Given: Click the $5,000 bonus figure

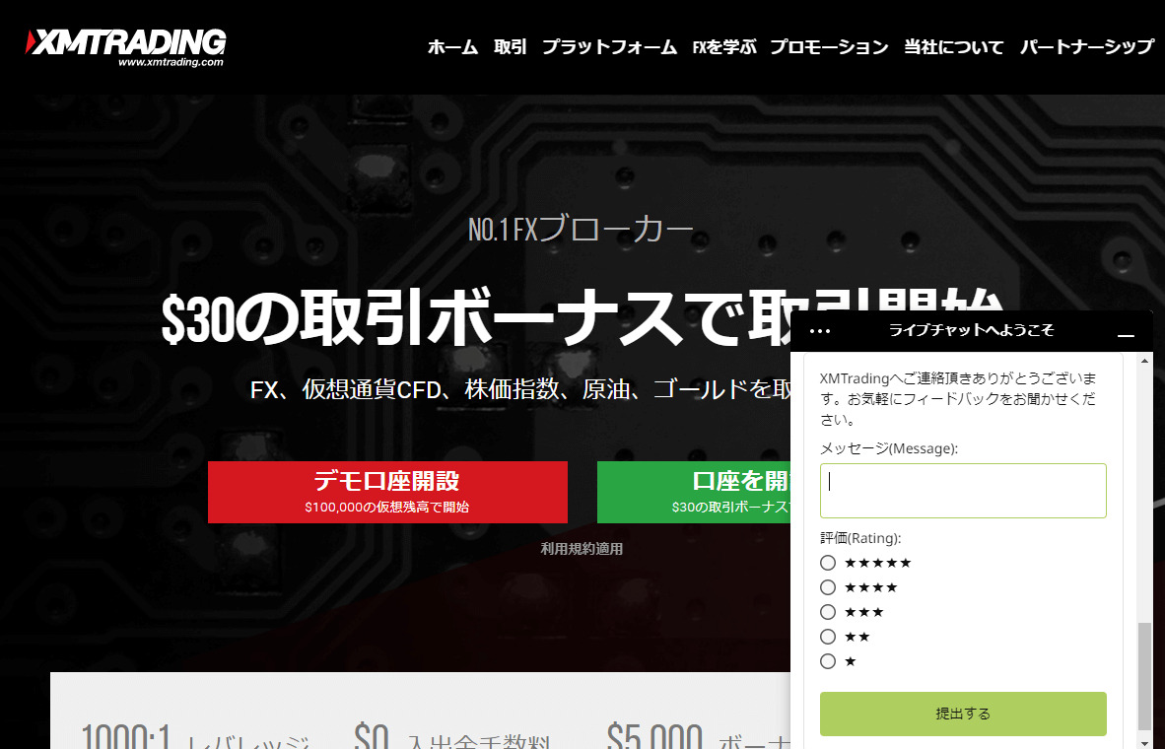Looking at the screenshot, I should 653,737.
